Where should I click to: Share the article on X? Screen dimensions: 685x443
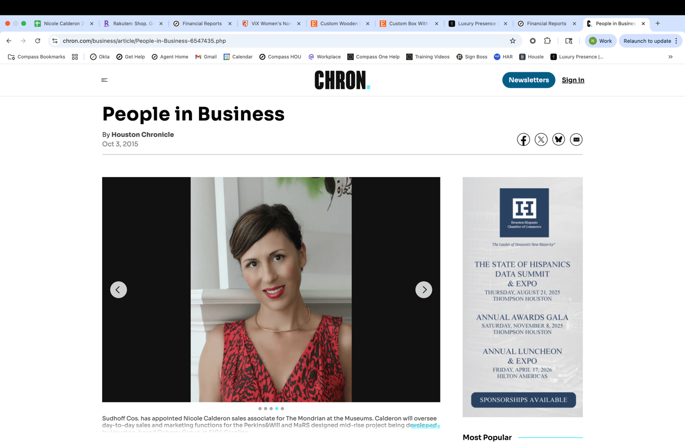(x=541, y=140)
